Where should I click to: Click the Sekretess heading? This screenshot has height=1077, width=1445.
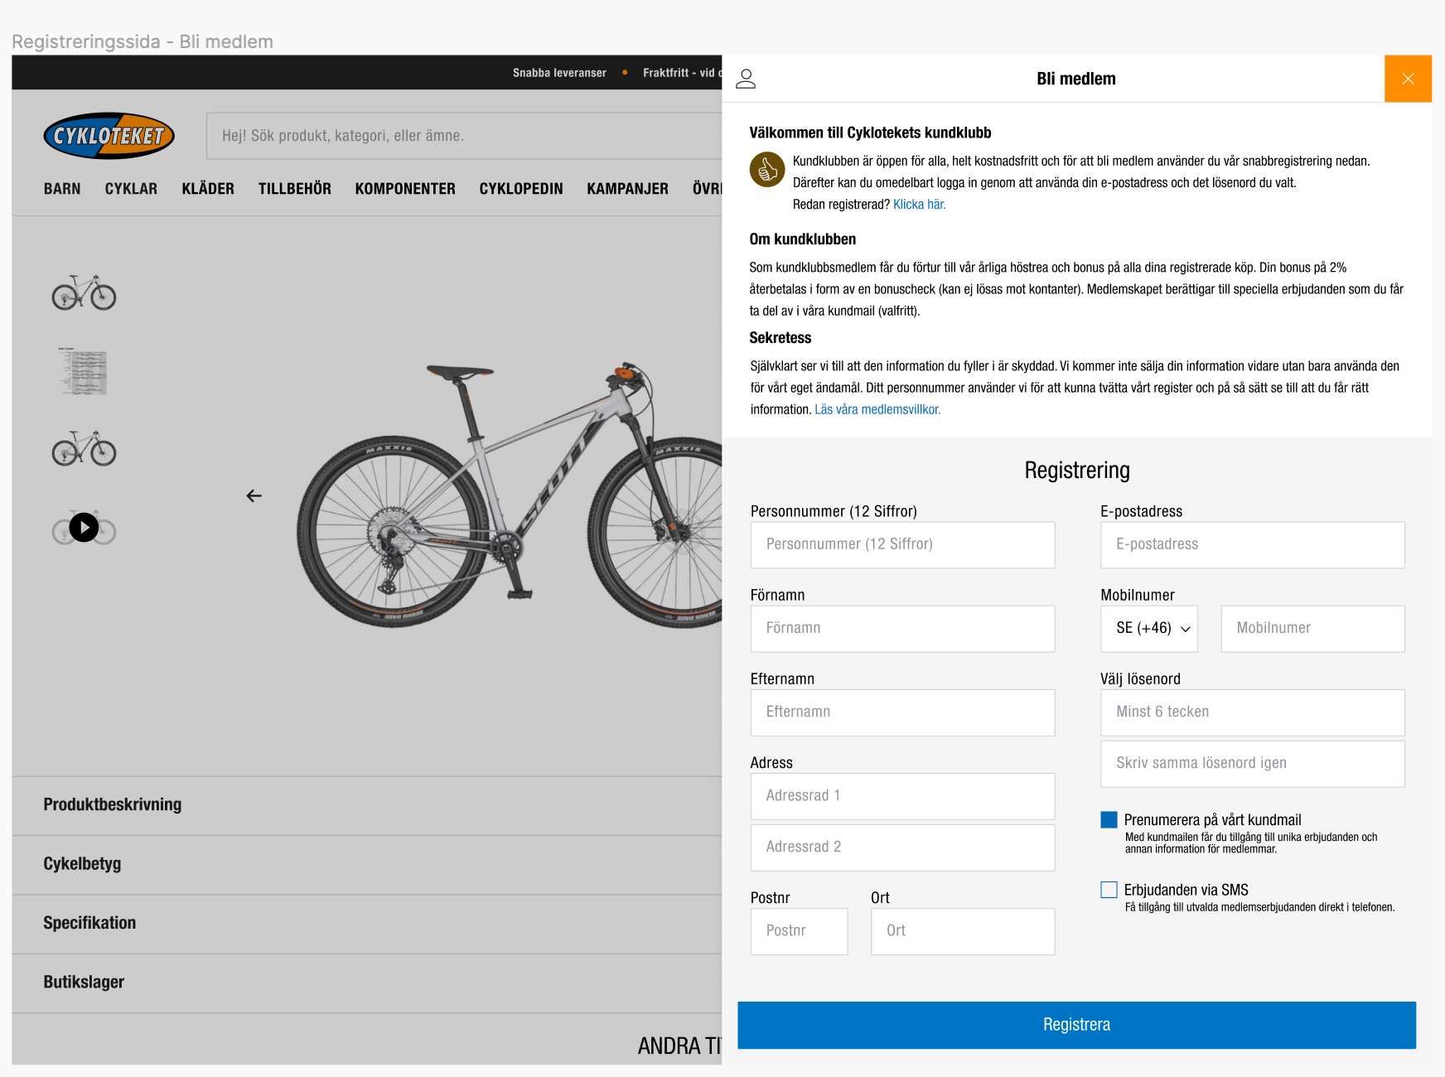pyautogui.click(x=780, y=338)
